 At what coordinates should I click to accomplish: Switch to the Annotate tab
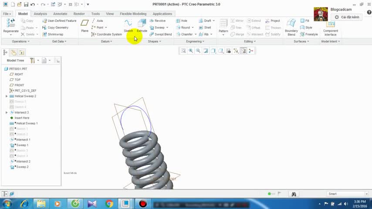point(60,14)
